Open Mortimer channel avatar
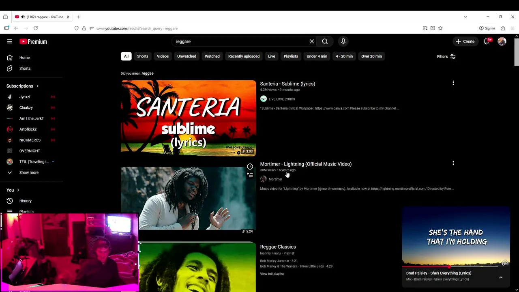This screenshot has height=292, width=519. coord(264,179)
